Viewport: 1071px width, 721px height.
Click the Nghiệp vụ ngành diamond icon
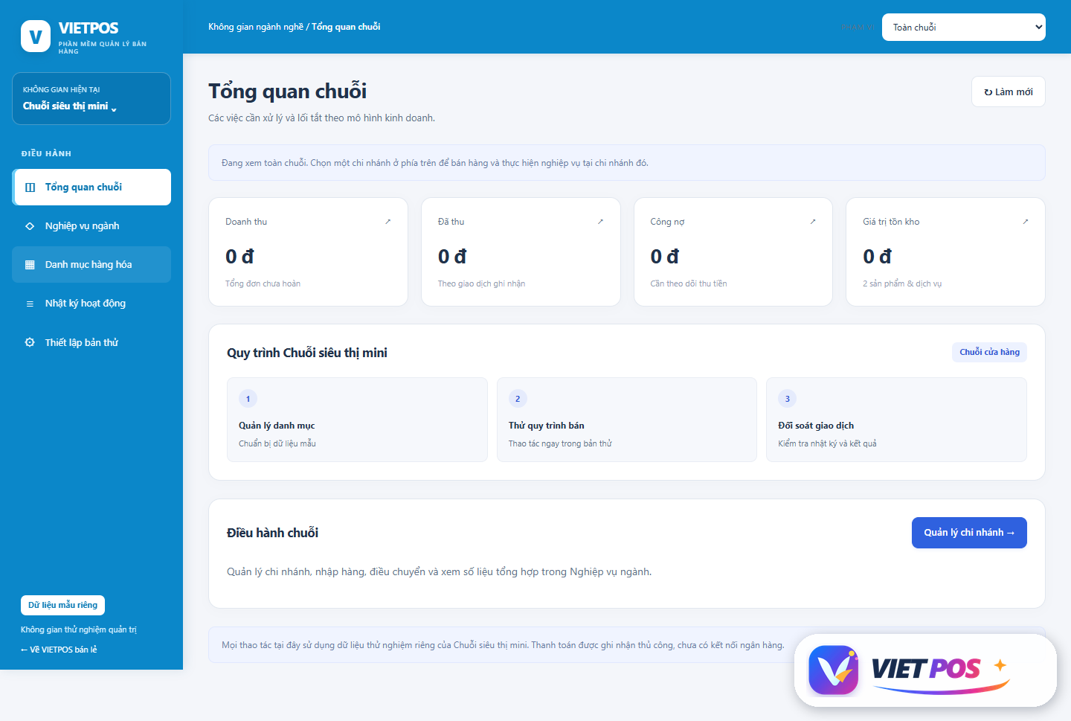point(30,226)
